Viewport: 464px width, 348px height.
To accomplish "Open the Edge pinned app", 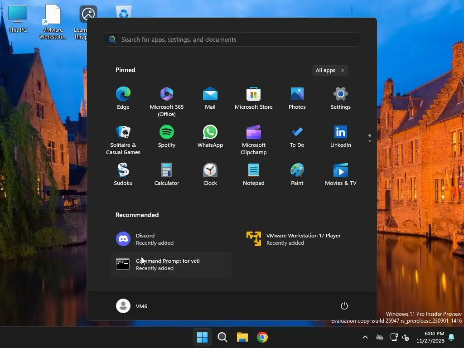I will (123, 98).
